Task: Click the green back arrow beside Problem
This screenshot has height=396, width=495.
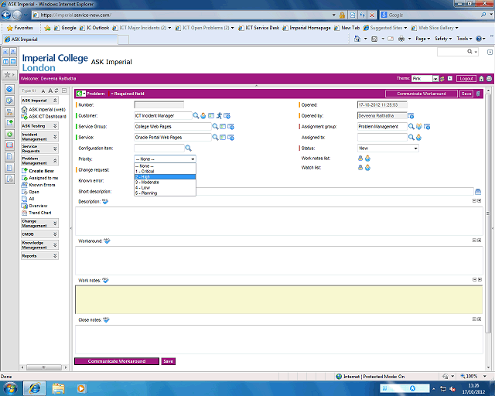Action: (80, 94)
